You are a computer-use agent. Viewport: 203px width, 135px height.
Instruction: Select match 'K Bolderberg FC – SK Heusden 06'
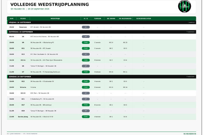(x=42, y=99)
